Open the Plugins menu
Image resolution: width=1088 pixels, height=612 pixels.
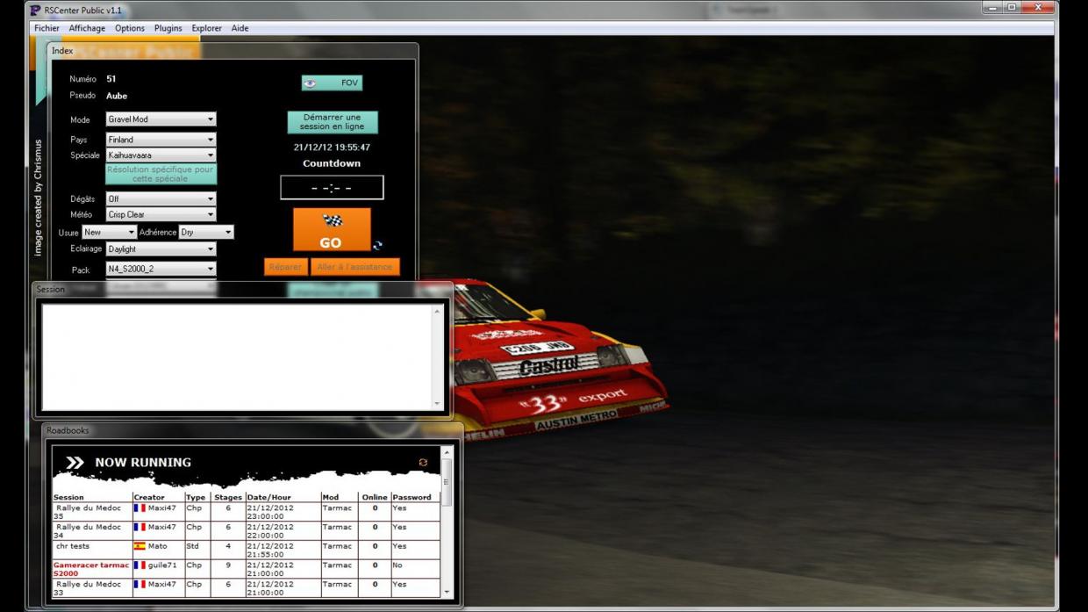tap(168, 28)
